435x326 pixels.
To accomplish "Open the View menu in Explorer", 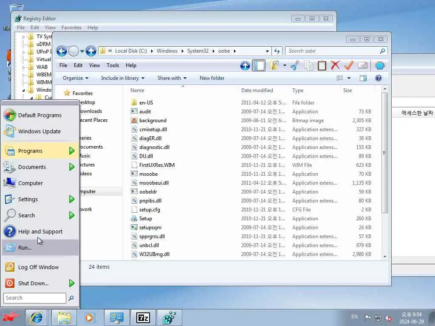I will pos(94,65).
